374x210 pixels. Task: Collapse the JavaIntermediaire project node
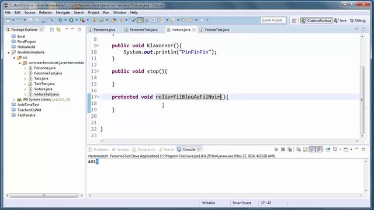pos(9,52)
